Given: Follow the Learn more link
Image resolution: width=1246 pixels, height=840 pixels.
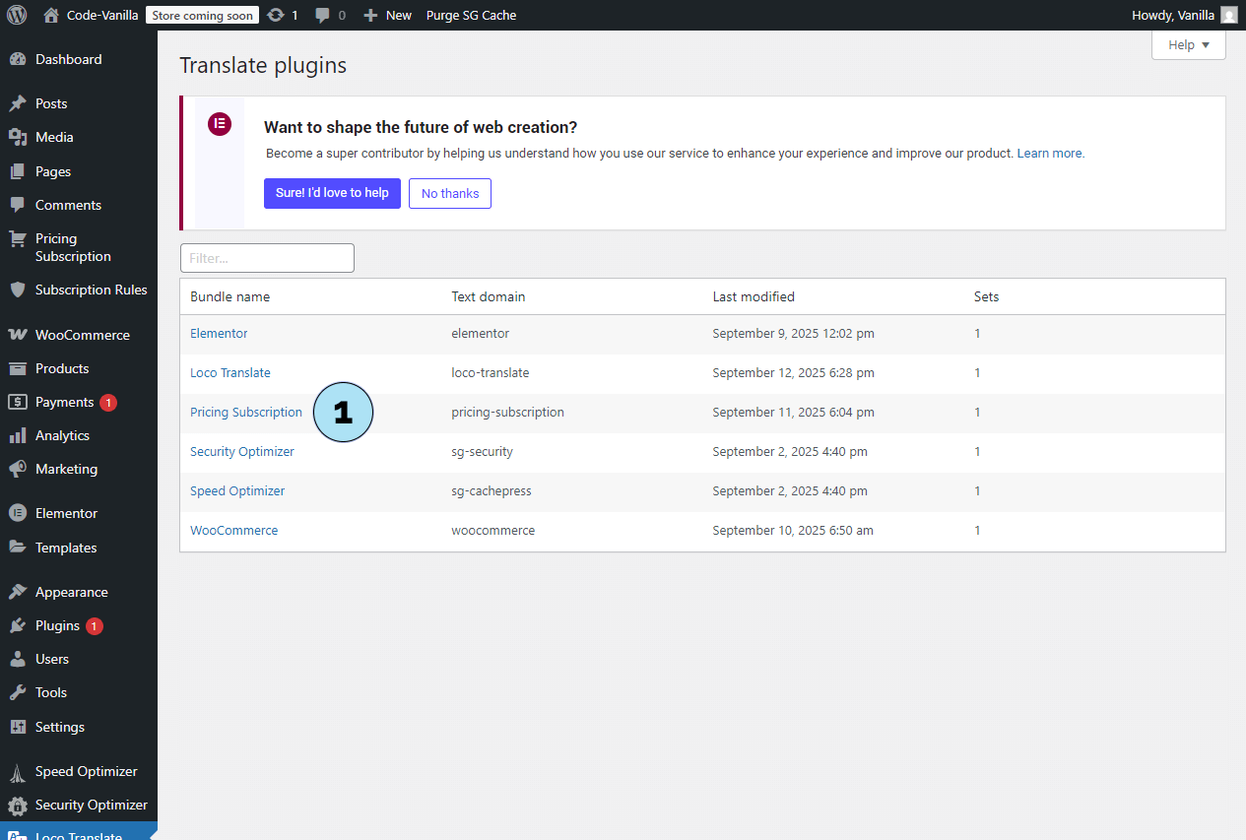Looking at the screenshot, I should [x=1049, y=154].
